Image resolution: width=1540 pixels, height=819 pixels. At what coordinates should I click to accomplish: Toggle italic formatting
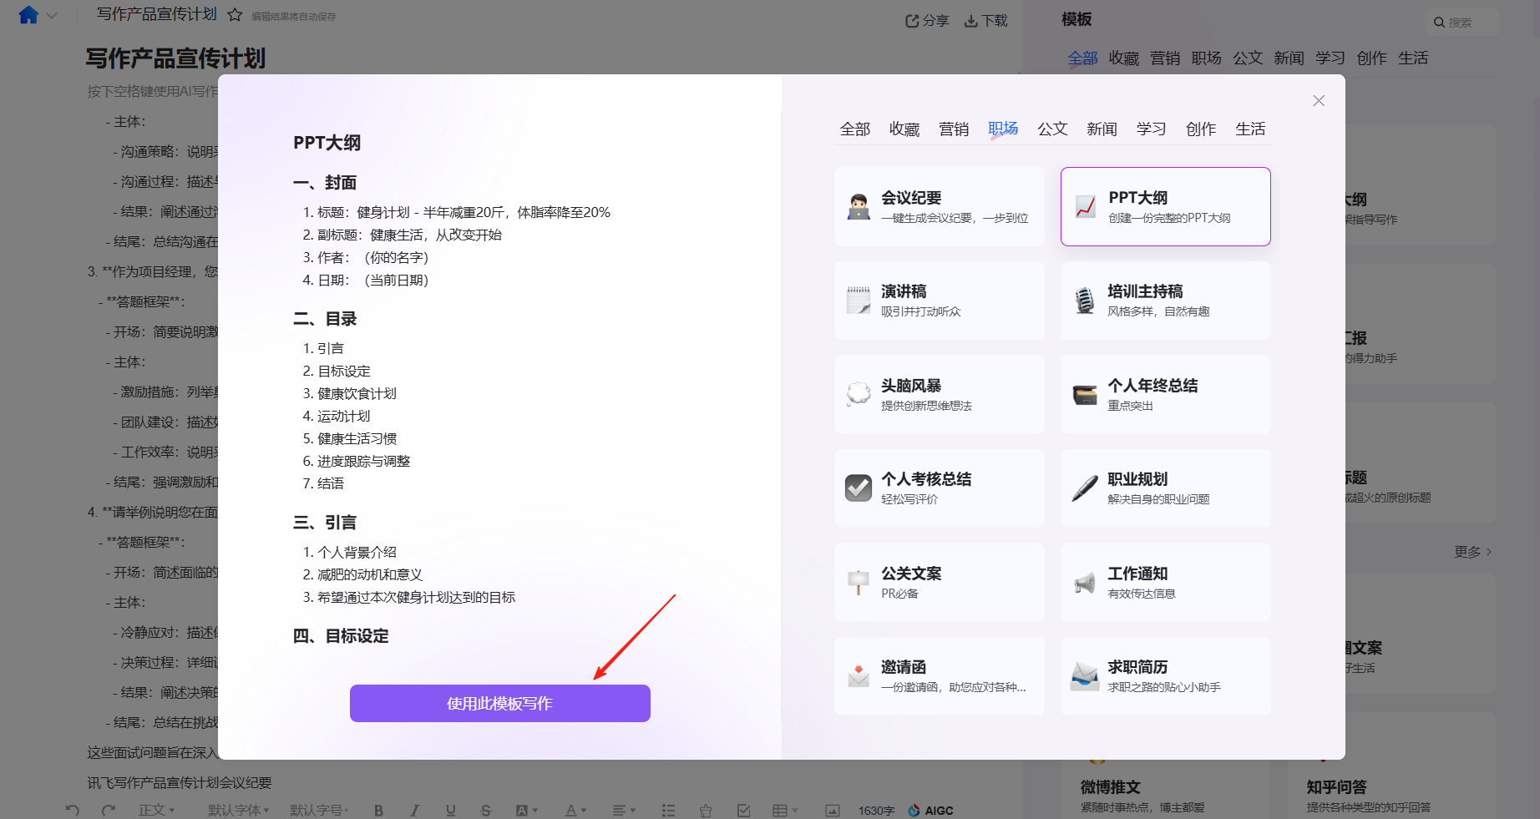point(414,810)
